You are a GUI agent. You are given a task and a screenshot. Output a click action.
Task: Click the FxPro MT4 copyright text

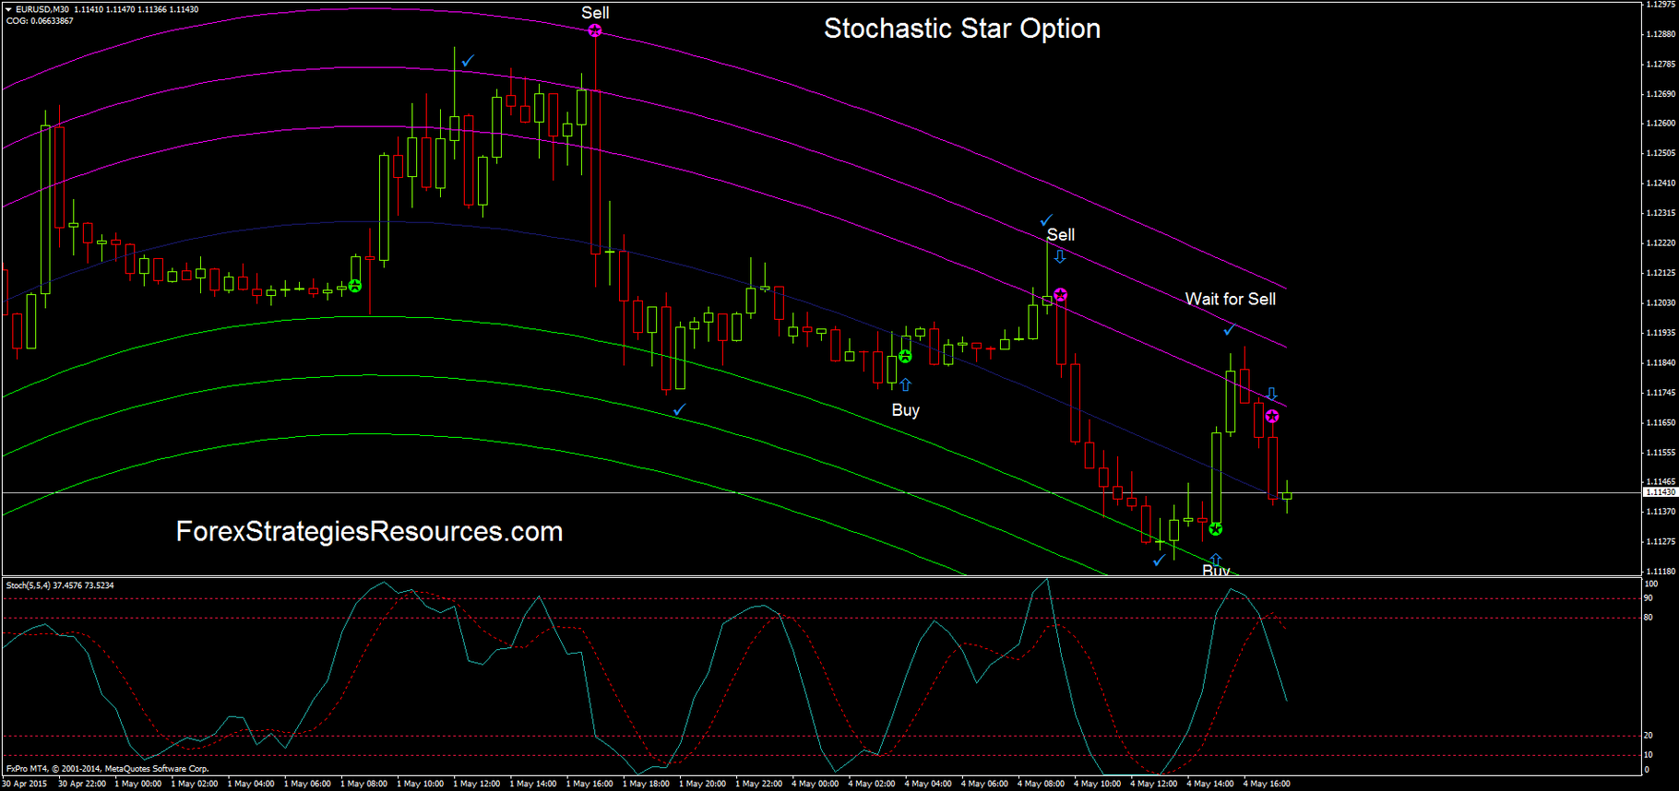[x=107, y=769]
